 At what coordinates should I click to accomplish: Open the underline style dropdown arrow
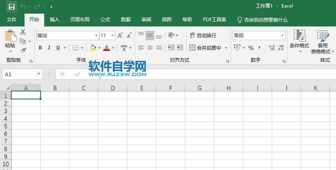click(65, 48)
